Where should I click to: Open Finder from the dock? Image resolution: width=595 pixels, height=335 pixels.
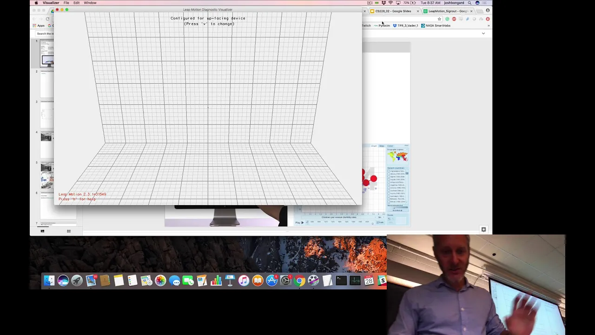[49, 281]
